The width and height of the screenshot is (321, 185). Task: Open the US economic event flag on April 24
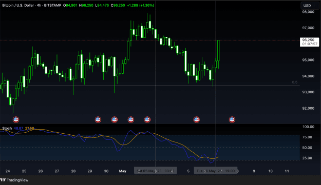tap(16, 119)
